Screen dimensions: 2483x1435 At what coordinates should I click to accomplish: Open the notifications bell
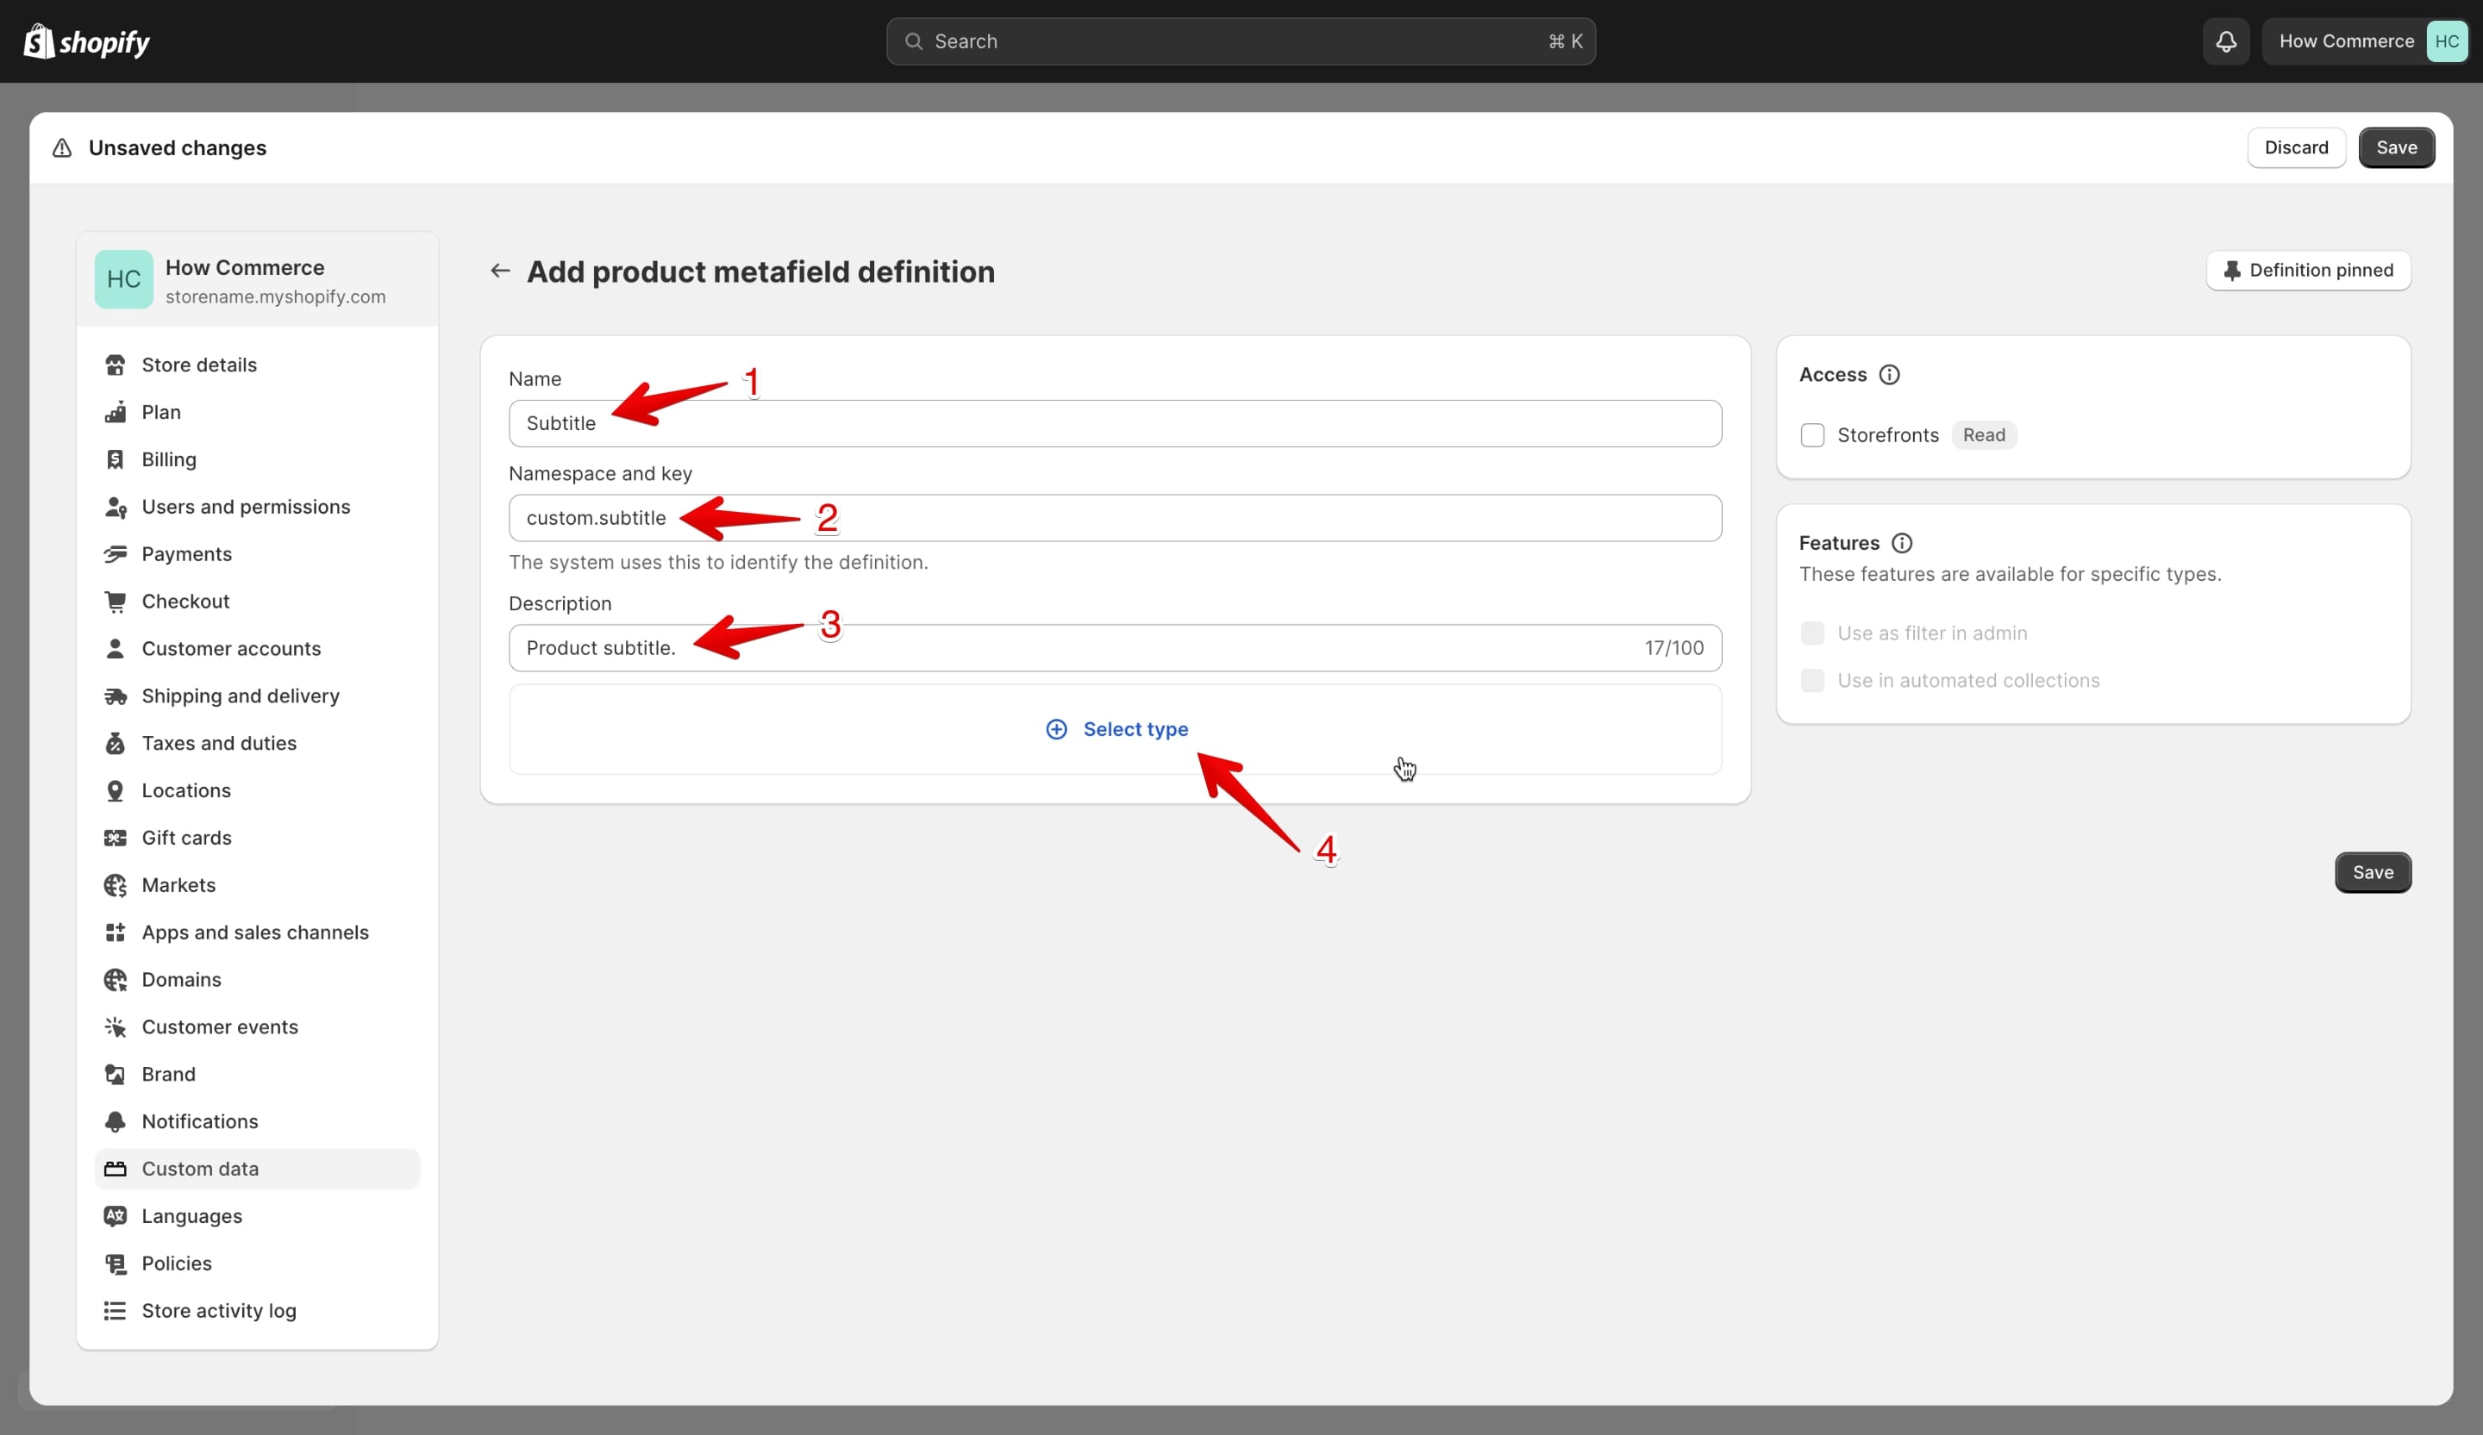[x=2226, y=41]
